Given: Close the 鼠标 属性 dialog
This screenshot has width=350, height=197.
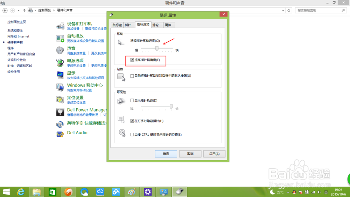Looking at the screenshot, I should 223,14.
